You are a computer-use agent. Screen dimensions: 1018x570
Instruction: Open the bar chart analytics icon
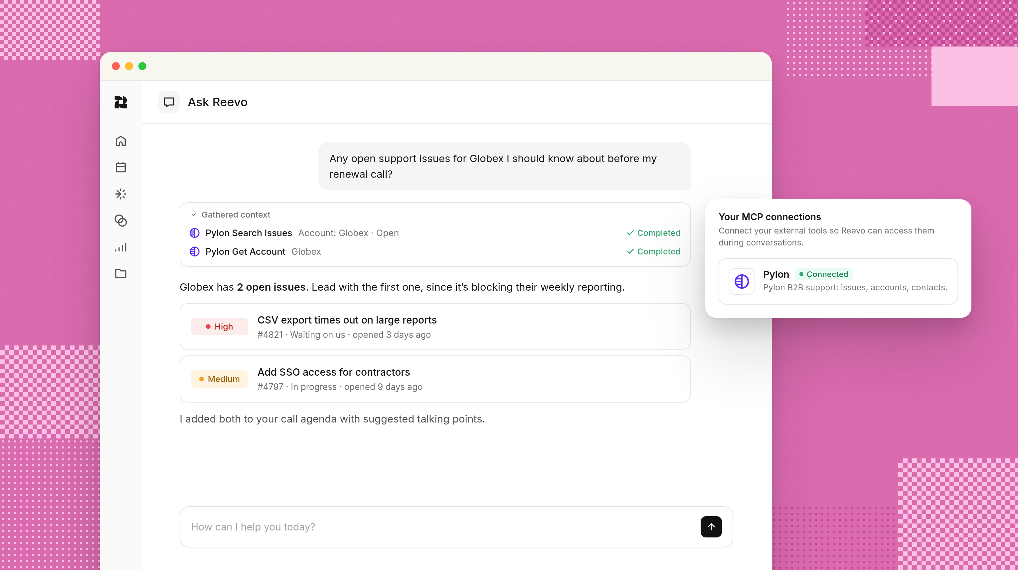coord(120,247)
